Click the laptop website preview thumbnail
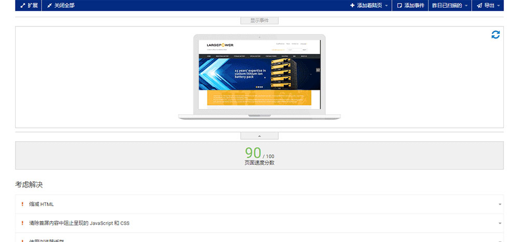The image size is (519, 242). [259, 75]
